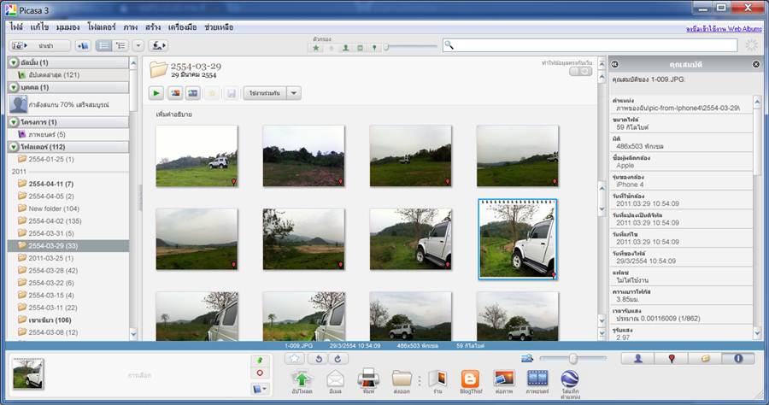Open the share button dropdown arrow

294,92
